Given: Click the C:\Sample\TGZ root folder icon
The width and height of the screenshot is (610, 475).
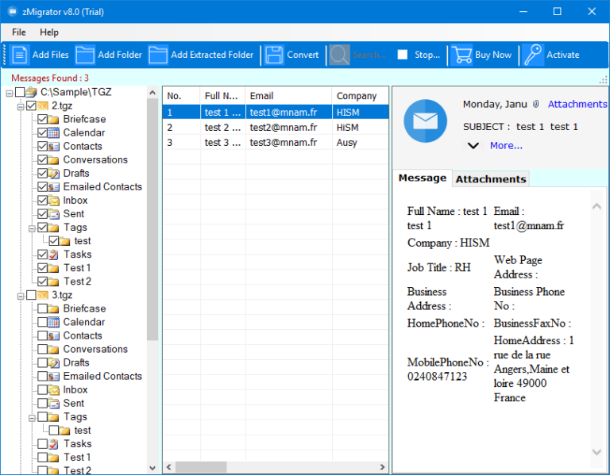Looking at the screenshot, I should coord(32,92).
